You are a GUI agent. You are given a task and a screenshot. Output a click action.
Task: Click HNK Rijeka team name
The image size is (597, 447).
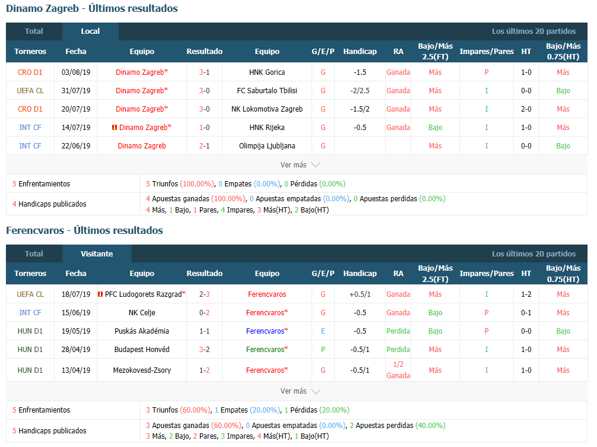point(267,128)
